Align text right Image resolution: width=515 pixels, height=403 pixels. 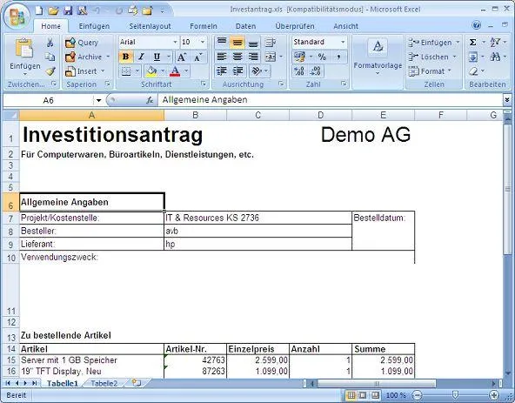coord(253,57)
